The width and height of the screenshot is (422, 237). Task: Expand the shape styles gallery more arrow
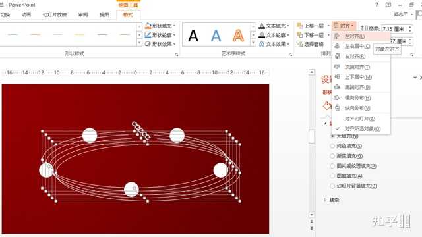(139, 43)
